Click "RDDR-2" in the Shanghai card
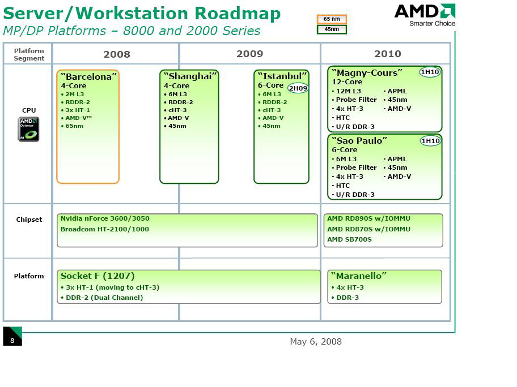This screenshot has height=387, width=517. 181,102
